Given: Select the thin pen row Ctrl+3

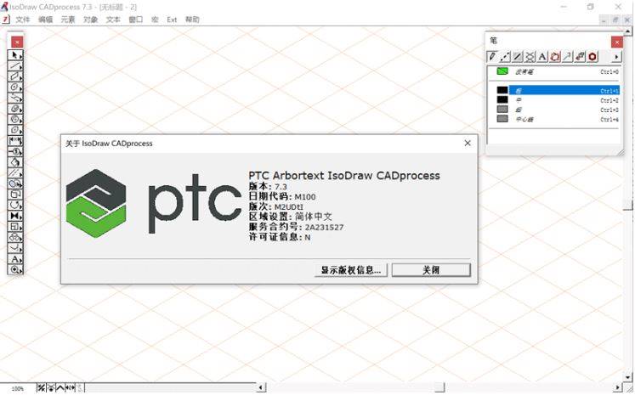Looking at the screenshot, I should click(553, 110).
